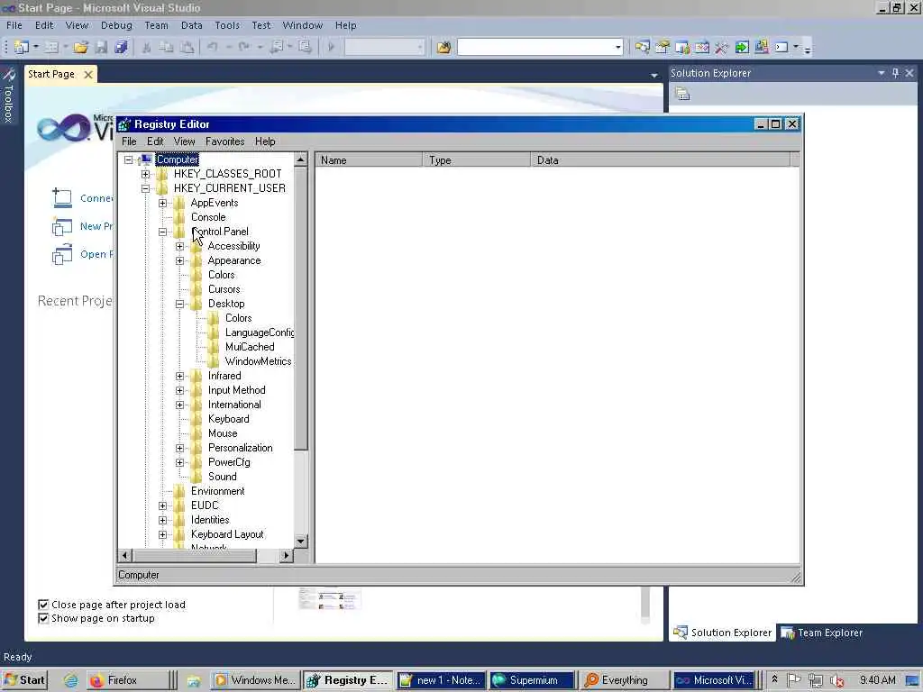Collapse the HKEY_CURRENT_USER node
The height and width of the screenshot is (692, 923).
145,188
